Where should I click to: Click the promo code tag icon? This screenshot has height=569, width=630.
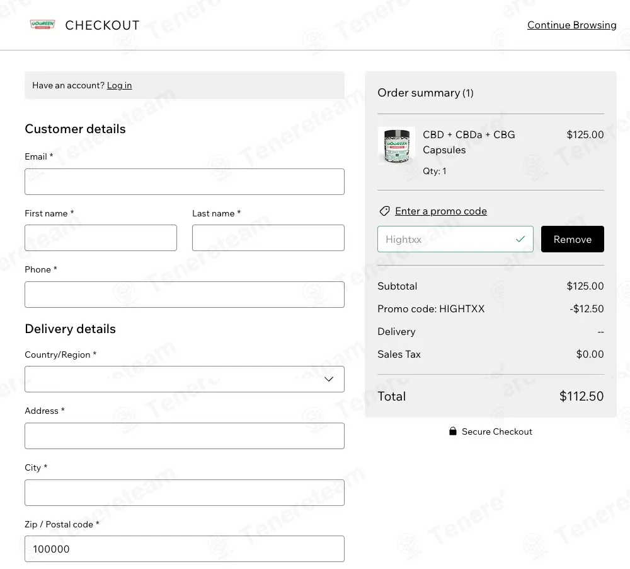coord(384,211)
